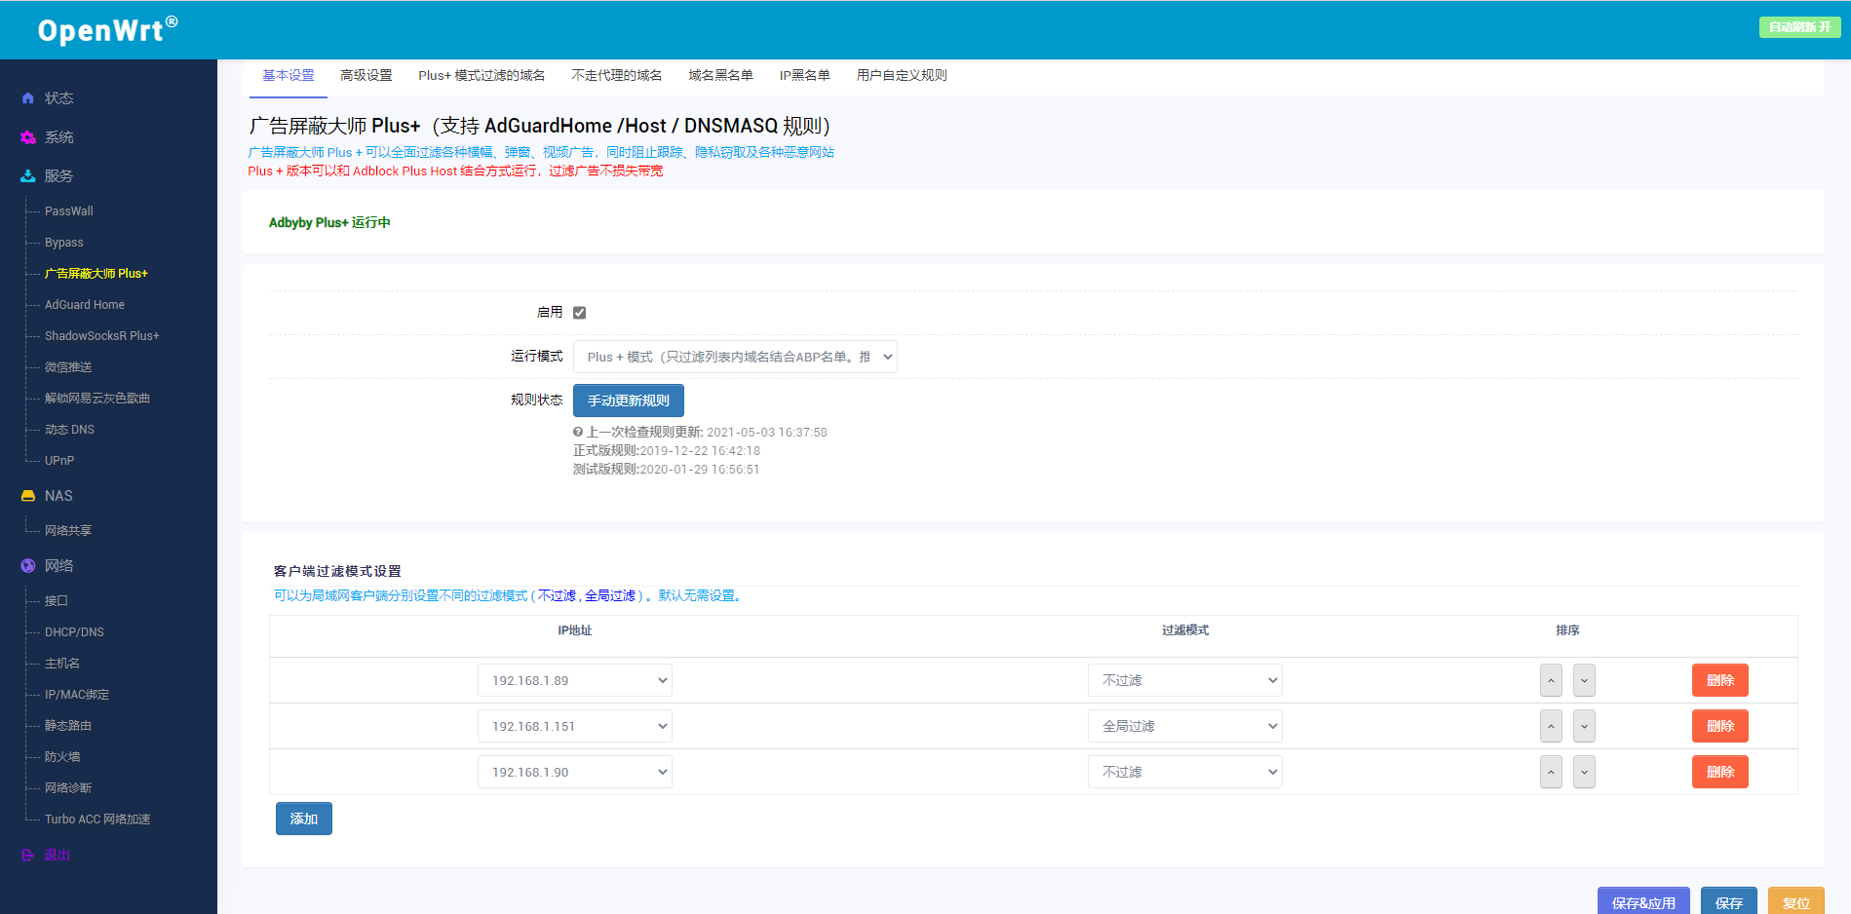The height and width of the screenshot is (914, 1851).
Task: Open 广告屏蔽大师 Plus+ in sidebar
Action: pyautogui.click(x=96, y=274)
